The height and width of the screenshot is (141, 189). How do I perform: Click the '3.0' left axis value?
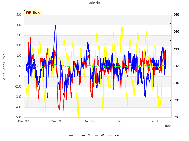coord(19,35)
